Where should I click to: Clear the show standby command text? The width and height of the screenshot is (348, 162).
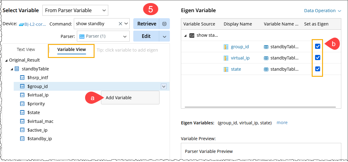click(x=120, y=24)
